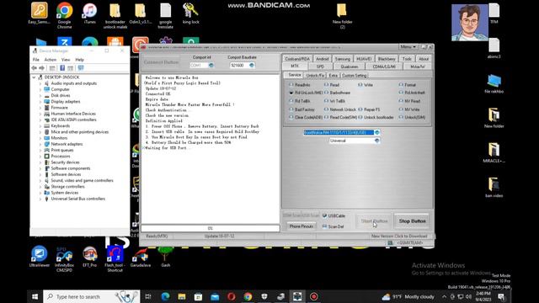Viewport: 539px width, 303px height.
Task: Select the file rakhbo desktop icon
Action: coord(494,83)
